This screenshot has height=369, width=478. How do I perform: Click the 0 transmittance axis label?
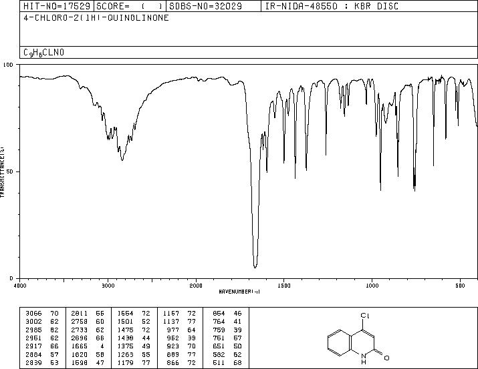coord(11,278)
